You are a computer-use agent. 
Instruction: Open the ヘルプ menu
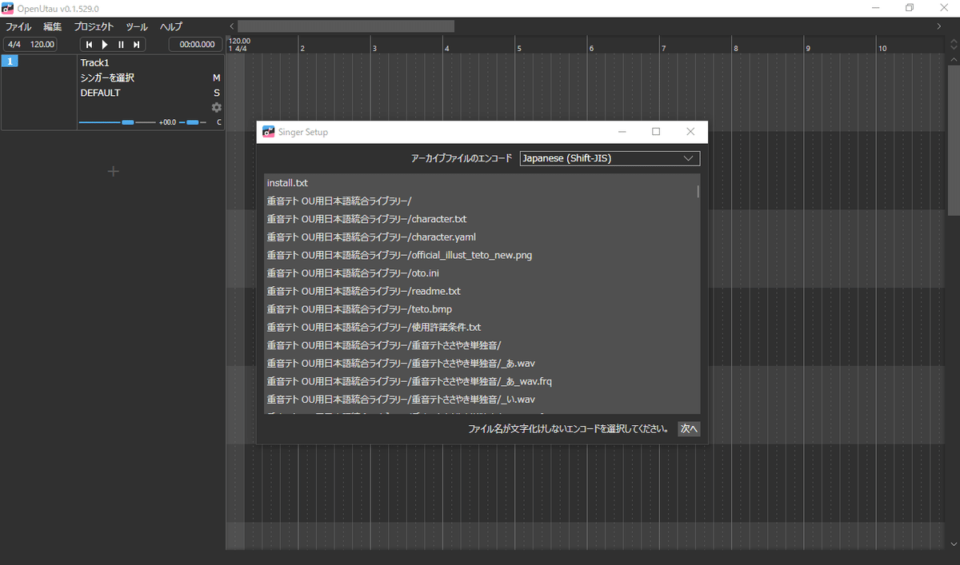coord(170,26)
